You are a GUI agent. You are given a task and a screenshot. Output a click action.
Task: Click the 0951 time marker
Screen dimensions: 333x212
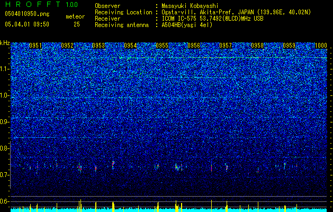tap(35, 46)
